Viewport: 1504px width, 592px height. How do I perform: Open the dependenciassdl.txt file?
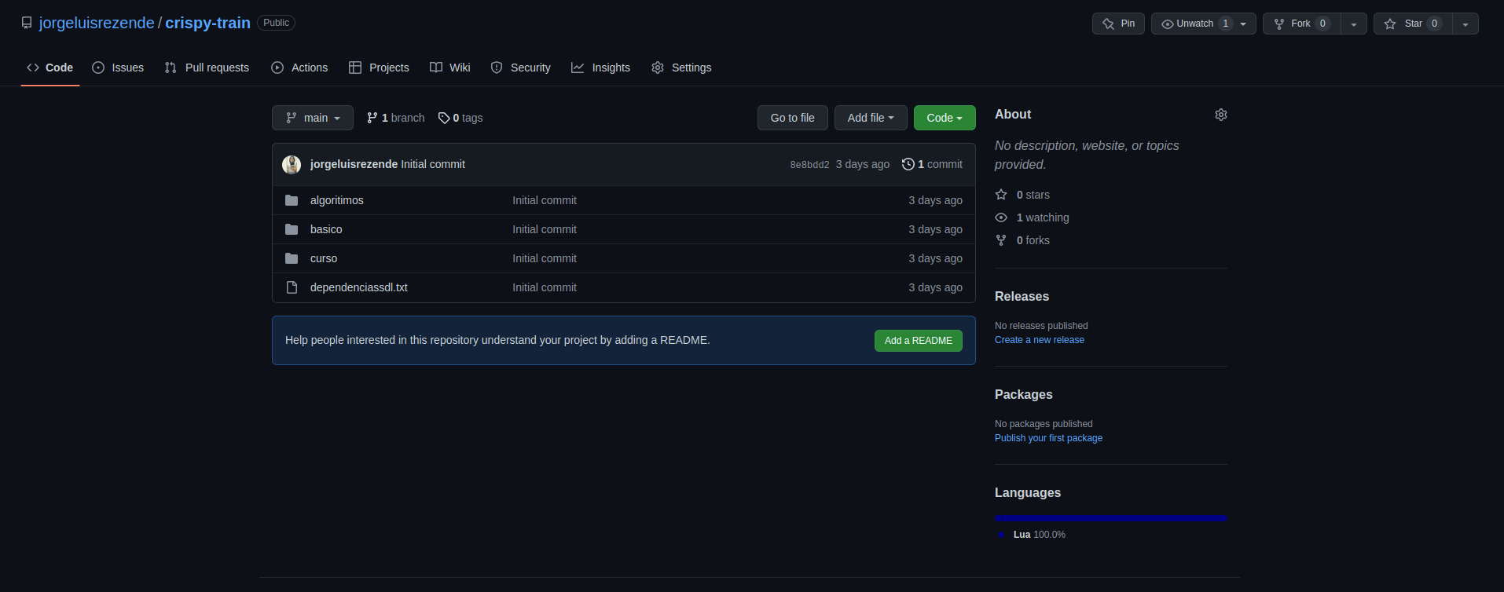point(359,287)
